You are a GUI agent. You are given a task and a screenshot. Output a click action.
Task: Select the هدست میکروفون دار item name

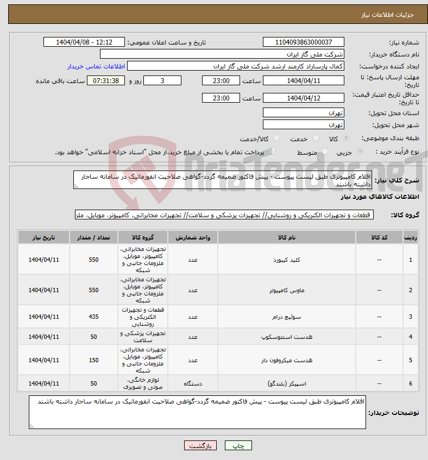pyautogui.click(x=287, y=360)
